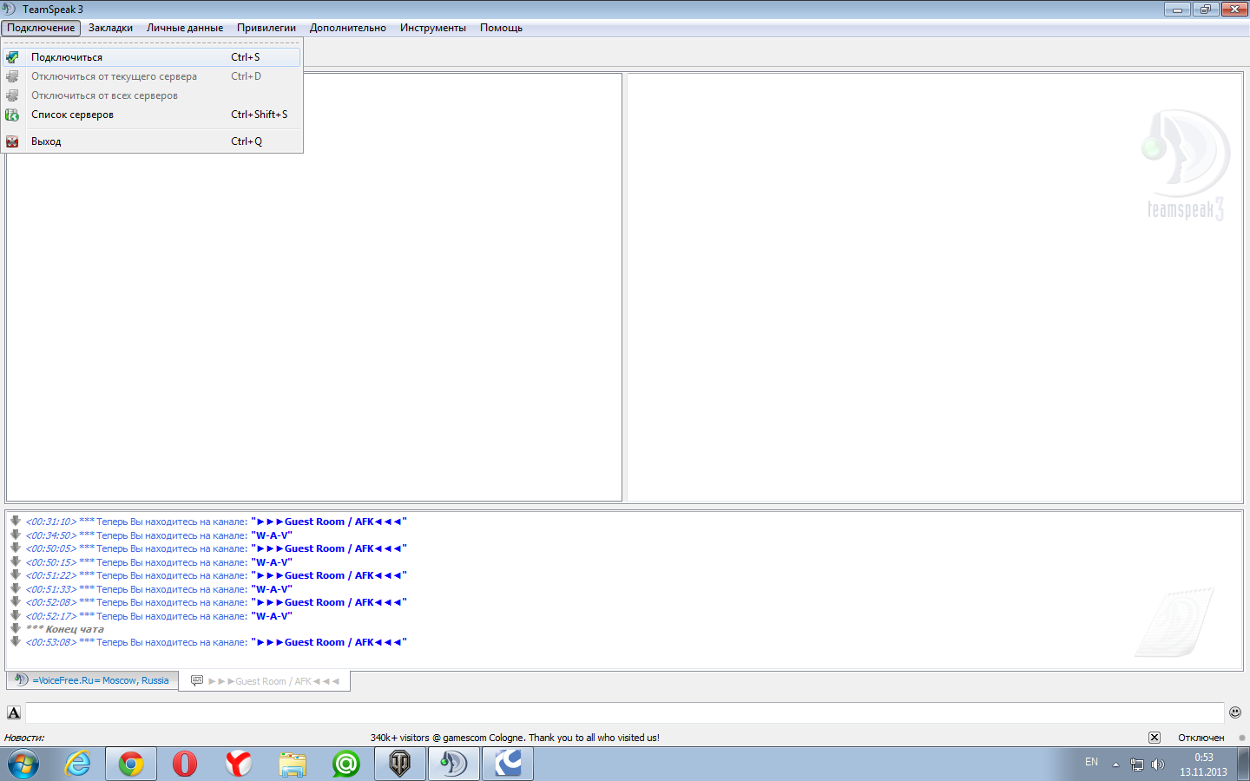This screenshot has height=781, width=1250.
Task: Open Yandex browser from taskbar
Action: 239,765
